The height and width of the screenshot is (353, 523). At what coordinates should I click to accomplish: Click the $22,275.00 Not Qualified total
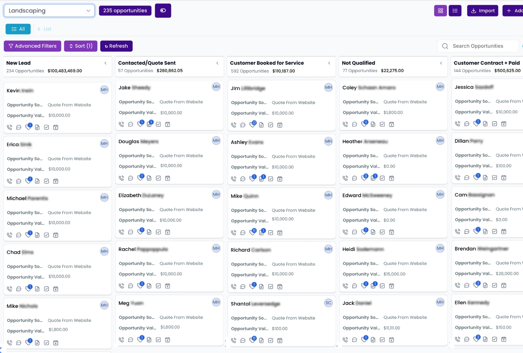point(392,71)
